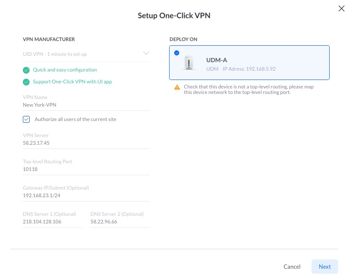Click the UDM device image
The image size is (350, 278).
(189, 63)
